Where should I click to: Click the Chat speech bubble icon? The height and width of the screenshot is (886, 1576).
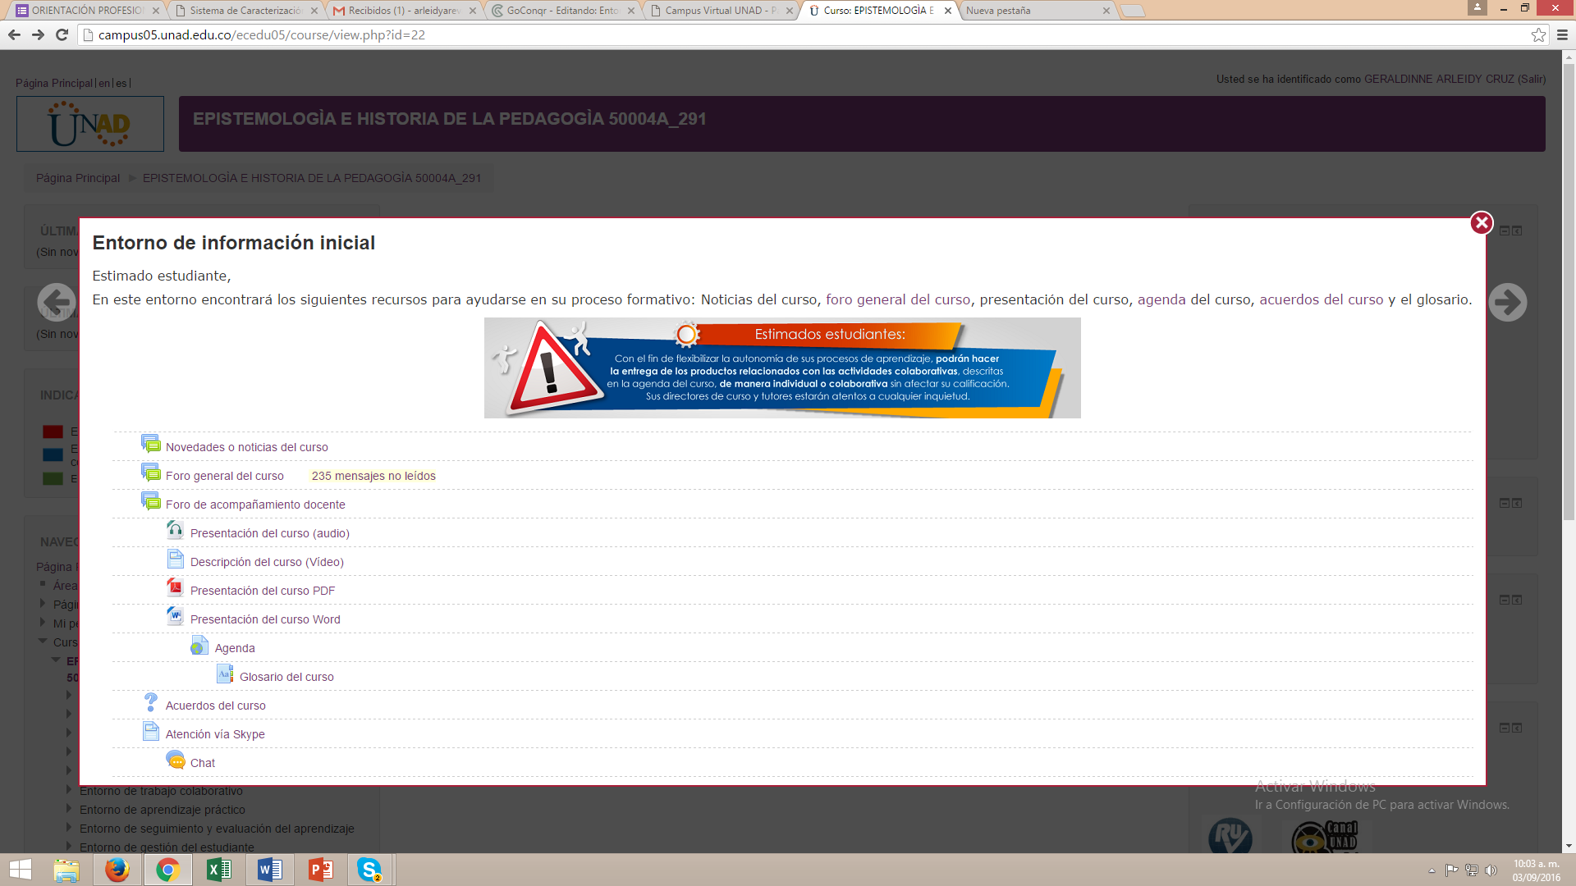click(175, 760)
